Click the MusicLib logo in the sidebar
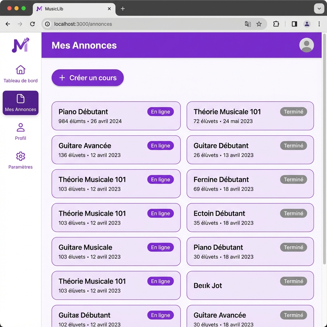The width and height of the screenshot is (327, 327). tap(20, 45)
